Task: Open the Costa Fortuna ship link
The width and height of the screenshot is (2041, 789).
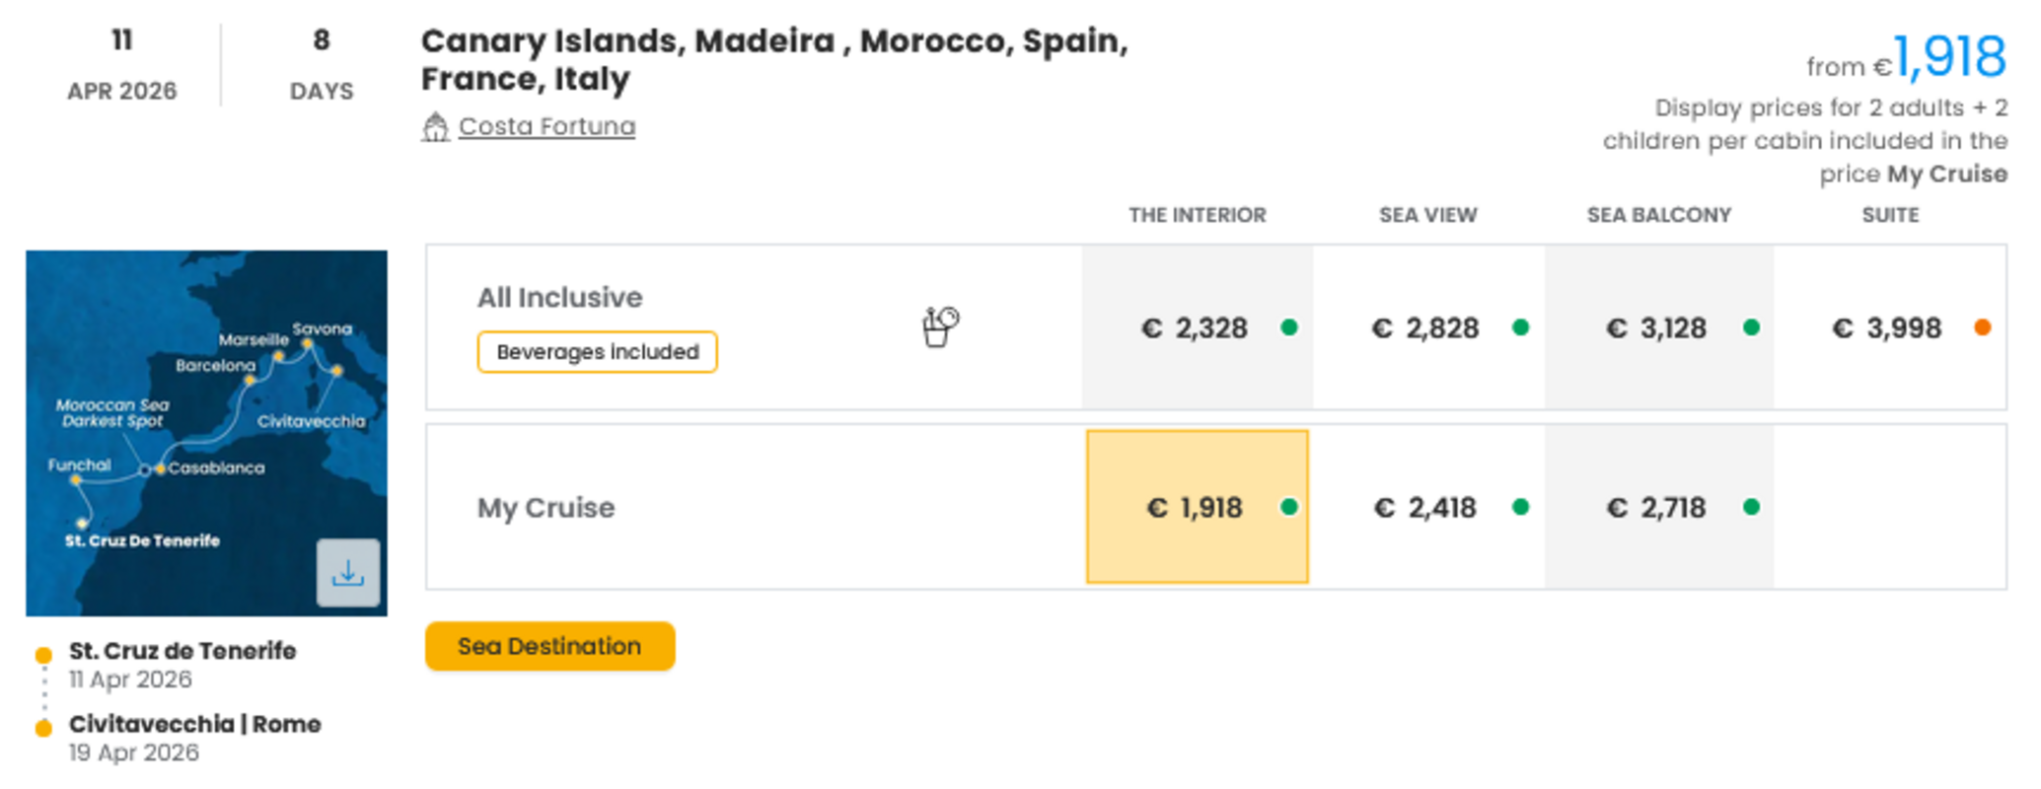Action: (x=547, y=127)
